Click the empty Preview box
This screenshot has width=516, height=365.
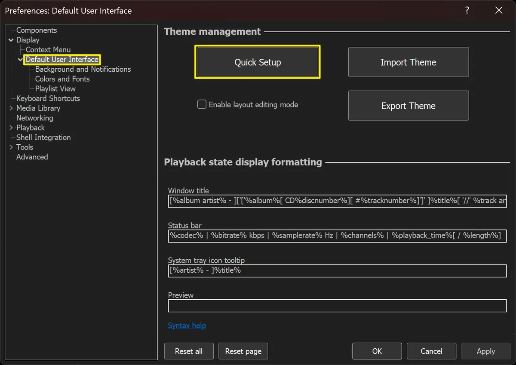click(x=338, y=305)
